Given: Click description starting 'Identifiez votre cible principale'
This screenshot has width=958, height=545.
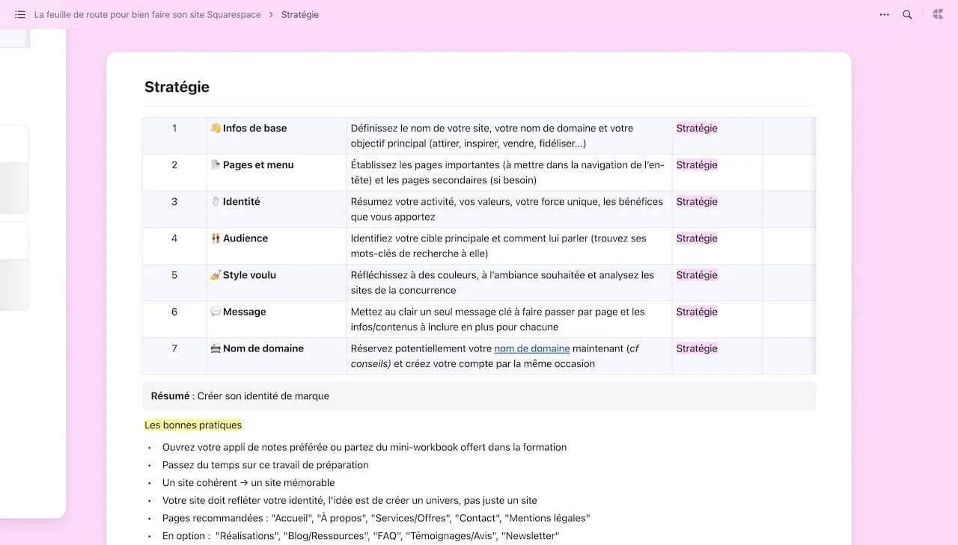Looking at the screenshot, I should pyautogui.click(x=498, y=245).
